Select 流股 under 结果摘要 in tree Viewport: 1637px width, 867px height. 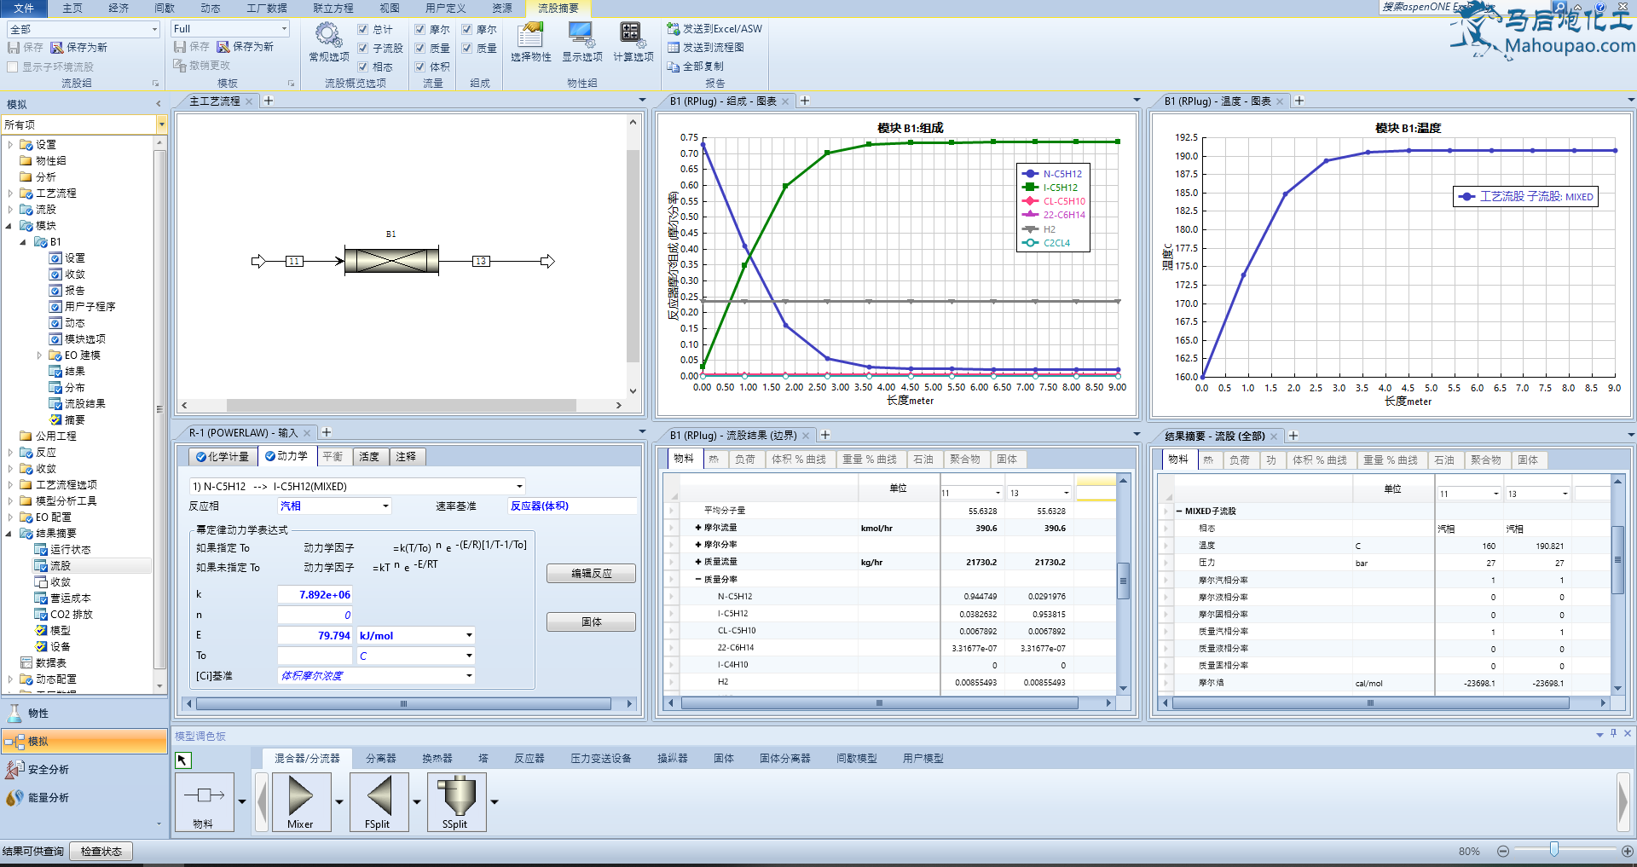click(60, 566)
